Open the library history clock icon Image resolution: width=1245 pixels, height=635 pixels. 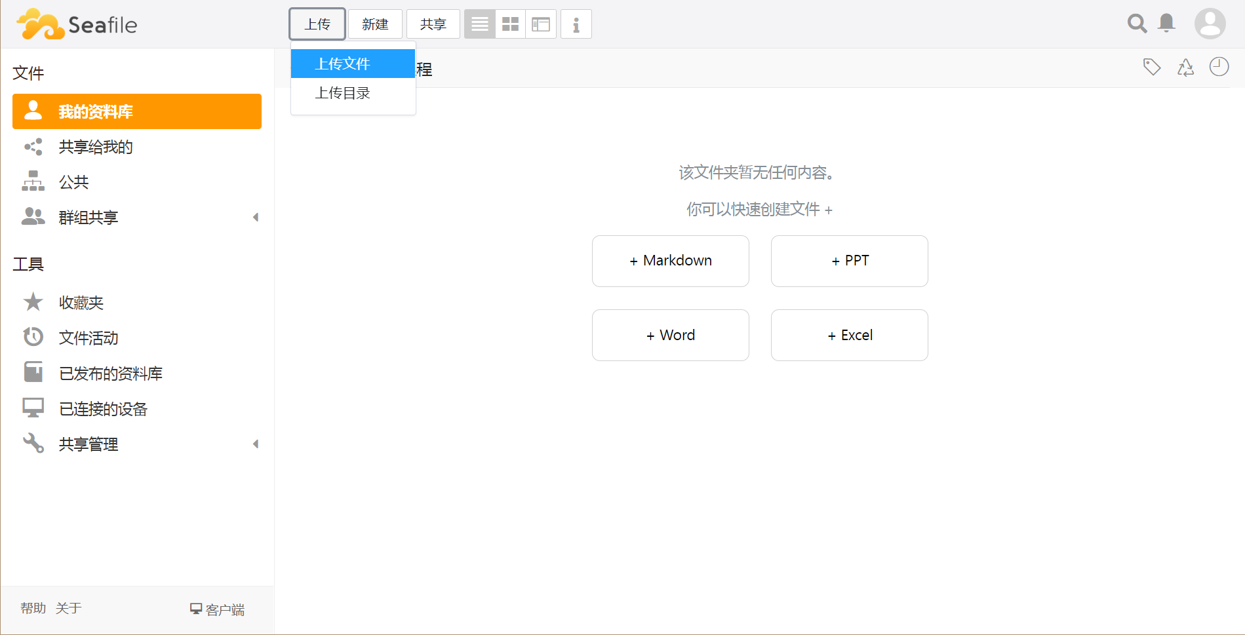coord(1219,67)
